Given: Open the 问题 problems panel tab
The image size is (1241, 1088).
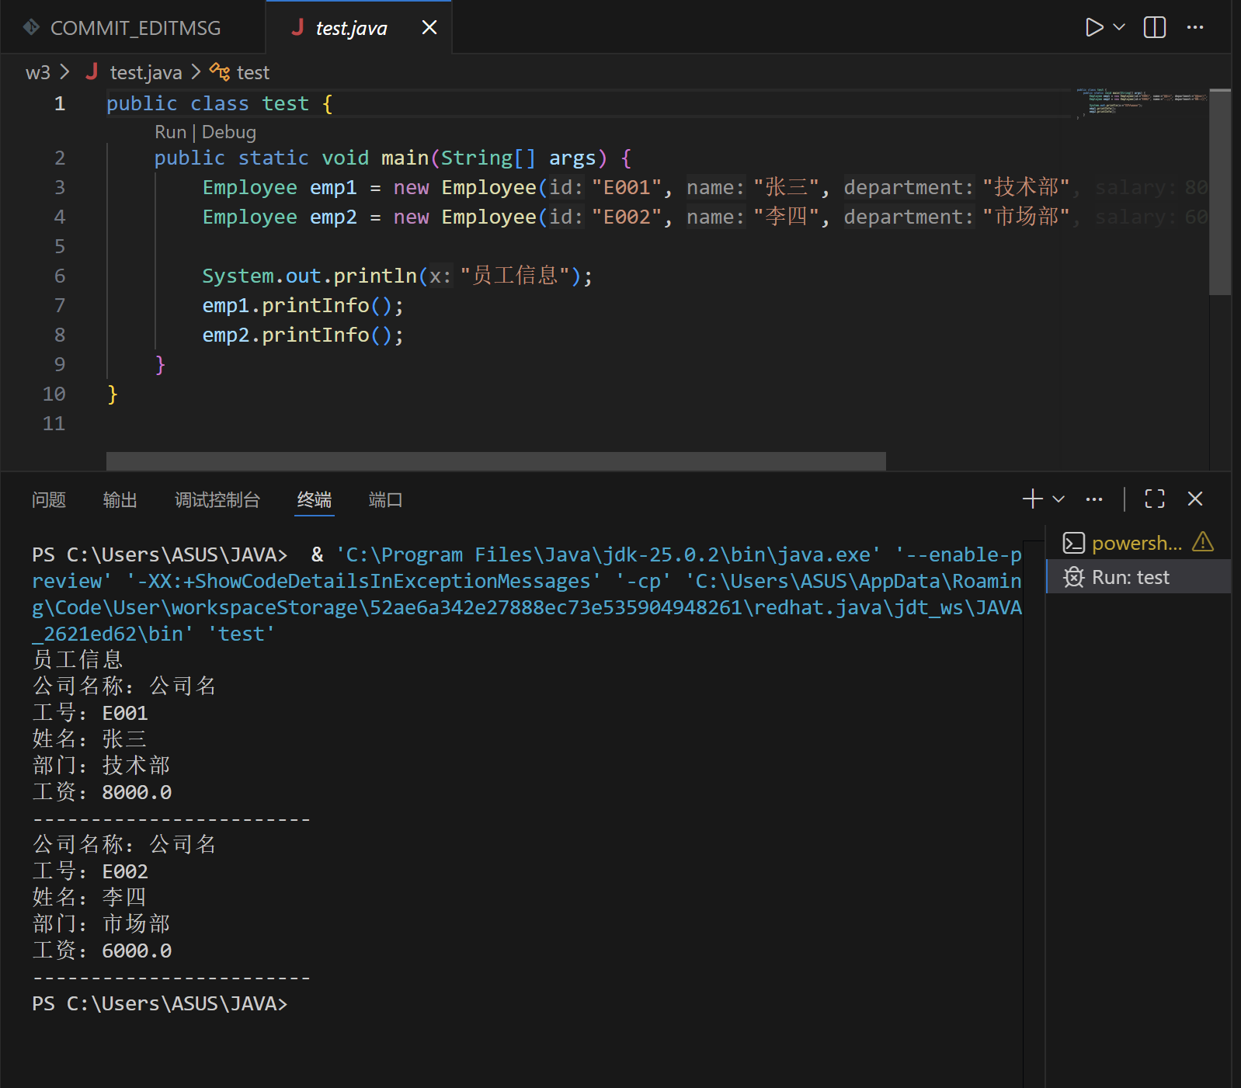Looking at the screenshot, I should [49, 500].
